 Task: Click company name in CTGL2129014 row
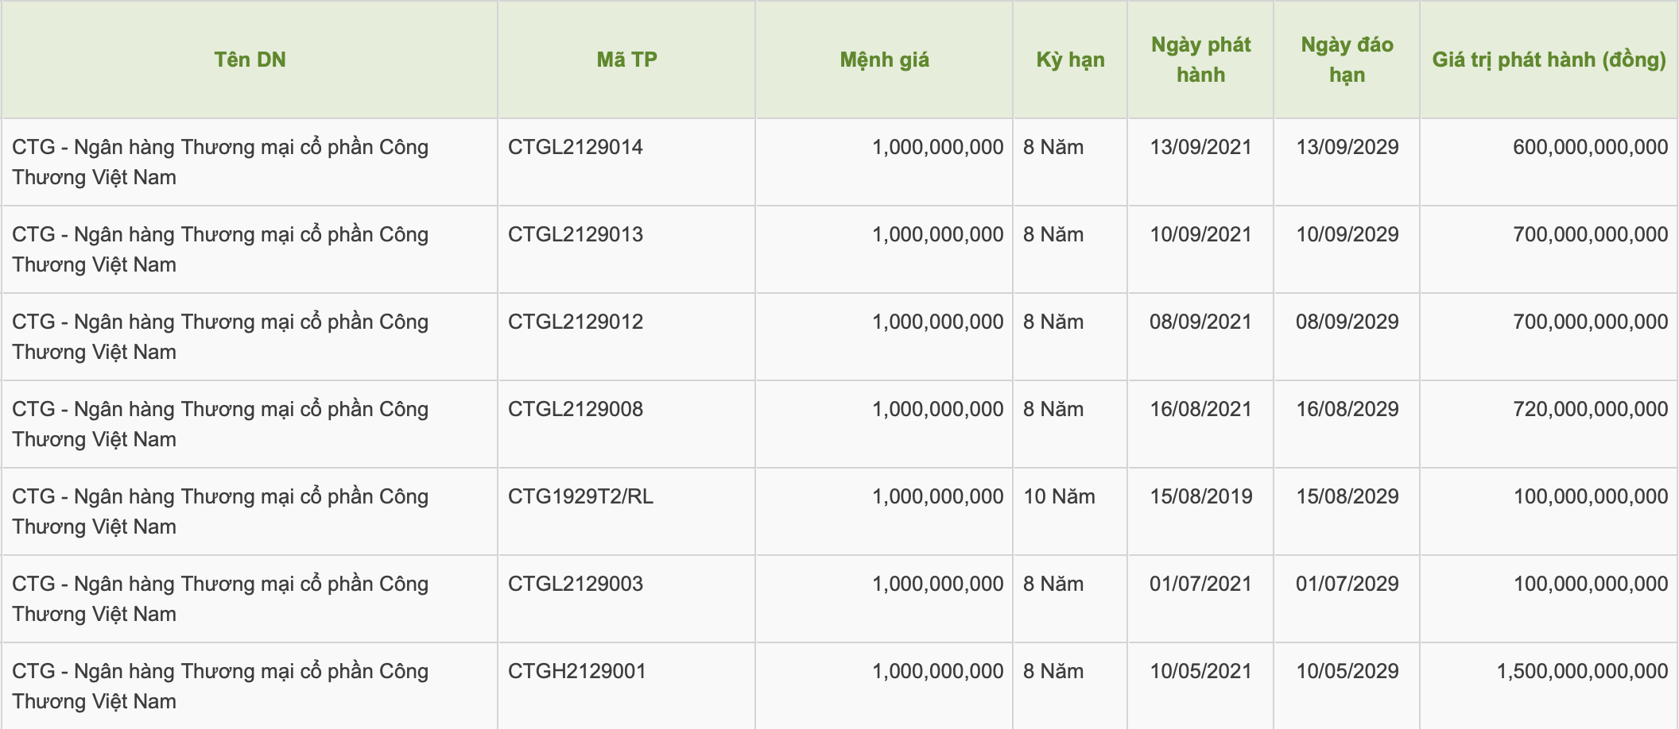click(220, 162)
